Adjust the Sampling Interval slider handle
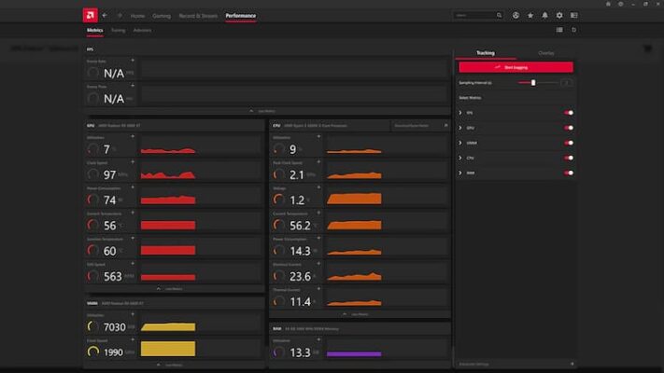The image size is (664, 373). pyautogui.click(x=533, y=82)
